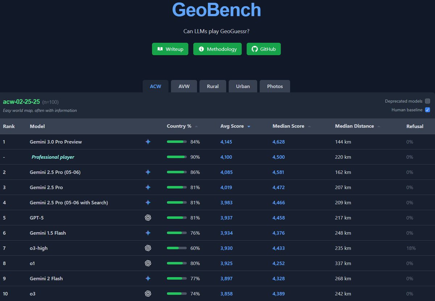Select Gemini 2.5 Pro (05-06) model name

[x=55, y=172]
